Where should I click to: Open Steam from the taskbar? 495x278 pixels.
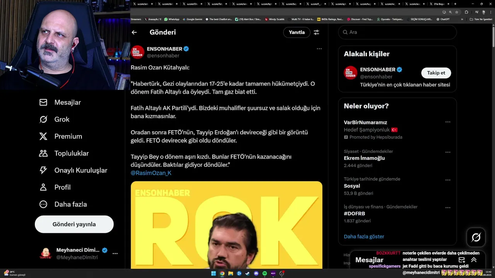click(x=247, y=273)
